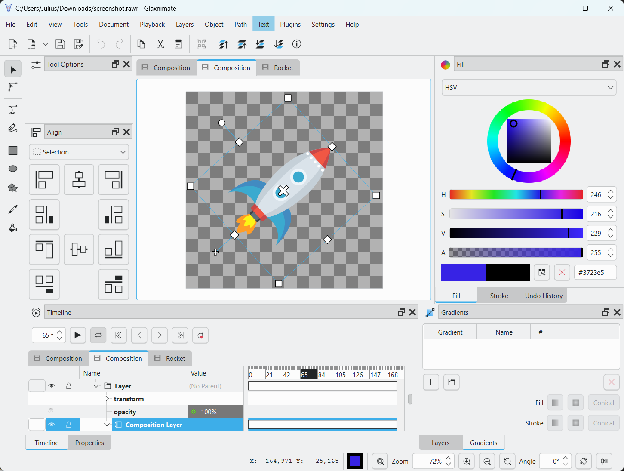Image resolution: width=624 pixels, height=471 pixels.
Task: Open the Playback menu
Action: (x=152, y=25)
